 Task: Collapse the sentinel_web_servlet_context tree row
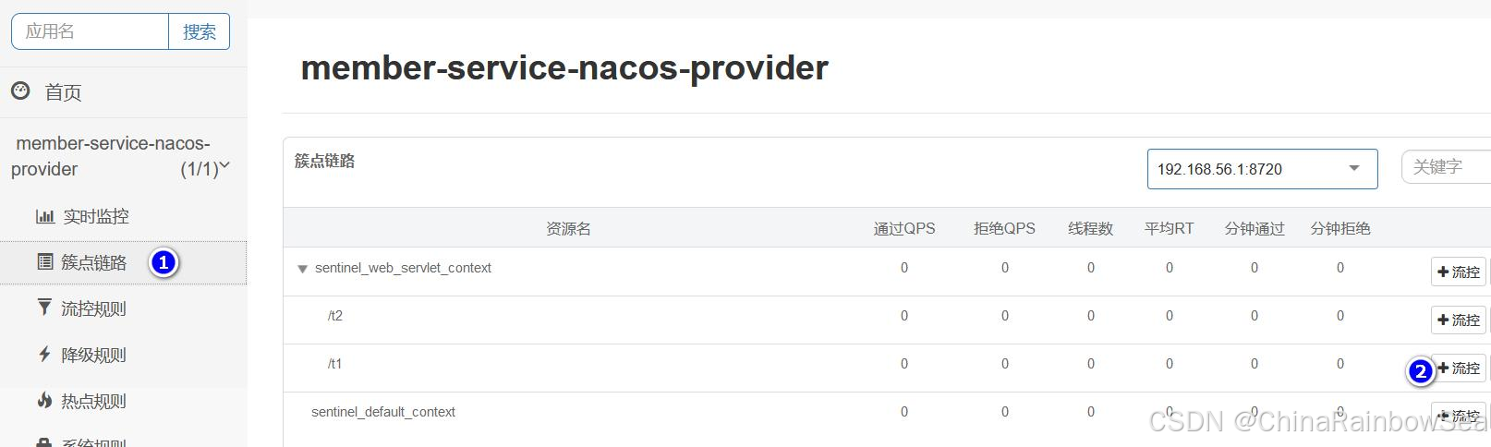point(302,269)
